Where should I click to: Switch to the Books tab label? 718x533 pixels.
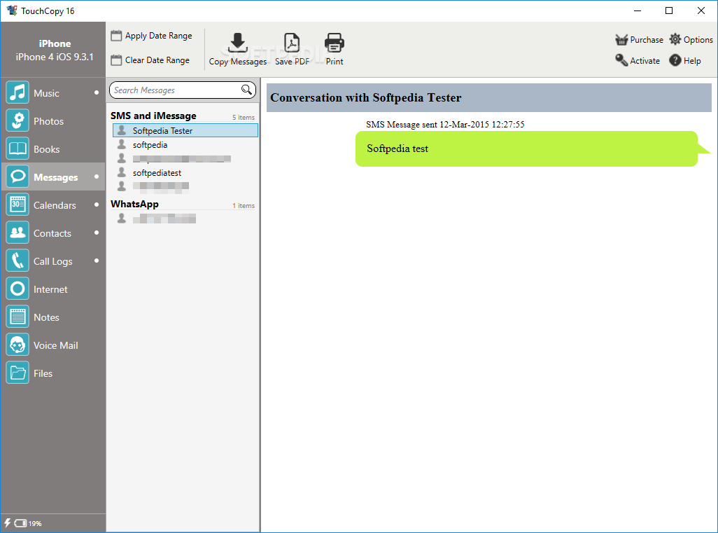(46, 149)
